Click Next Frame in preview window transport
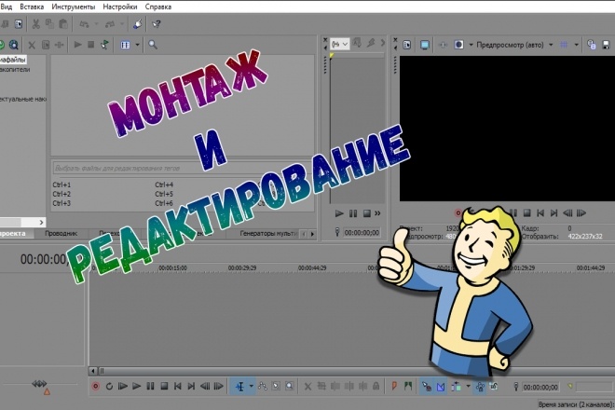This screenshot has height=410, width=615. [581, 213]
